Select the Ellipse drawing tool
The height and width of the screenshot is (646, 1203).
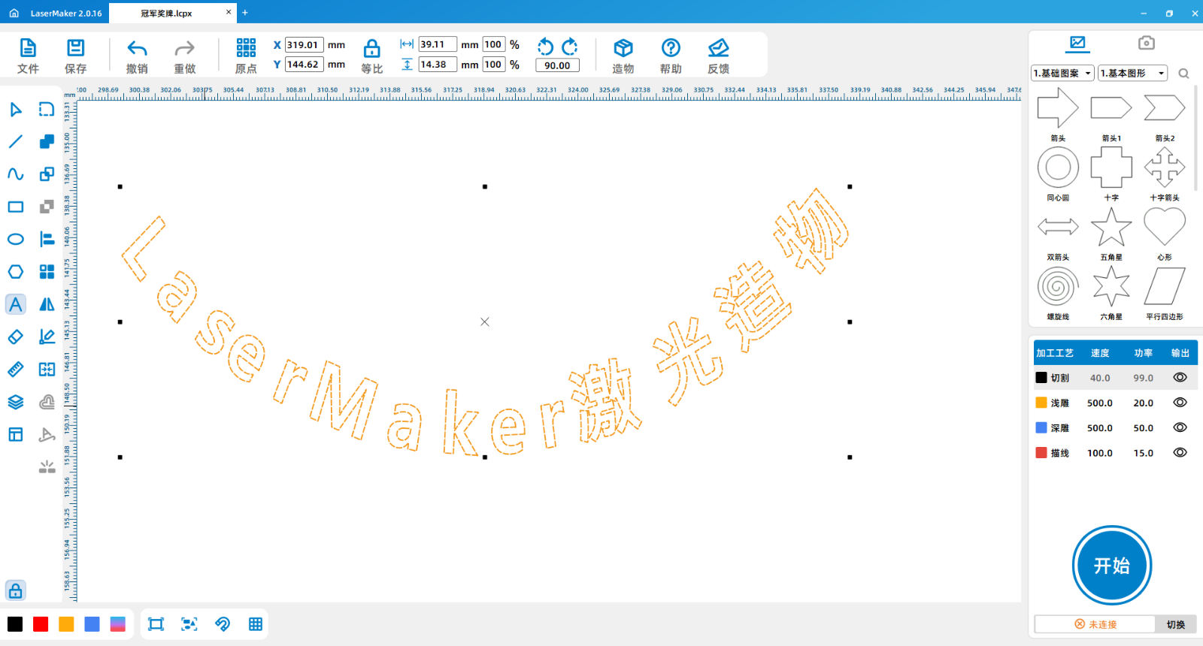pos(15,240)
